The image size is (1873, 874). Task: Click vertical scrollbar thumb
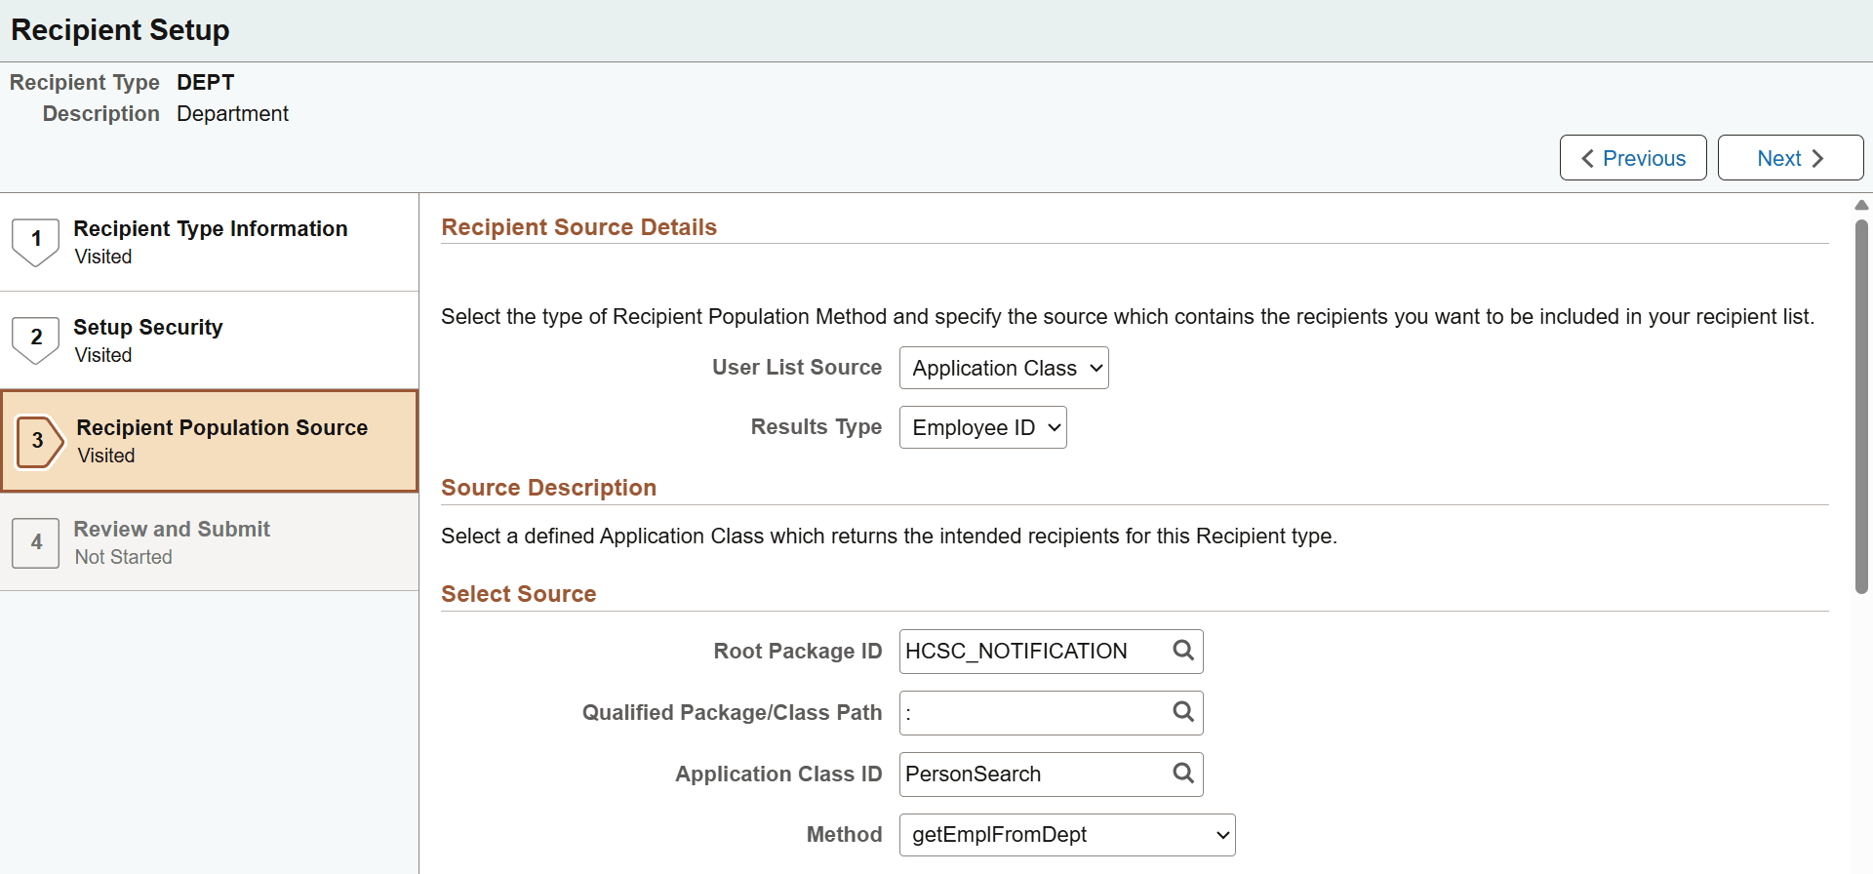tap(1861, 405)
